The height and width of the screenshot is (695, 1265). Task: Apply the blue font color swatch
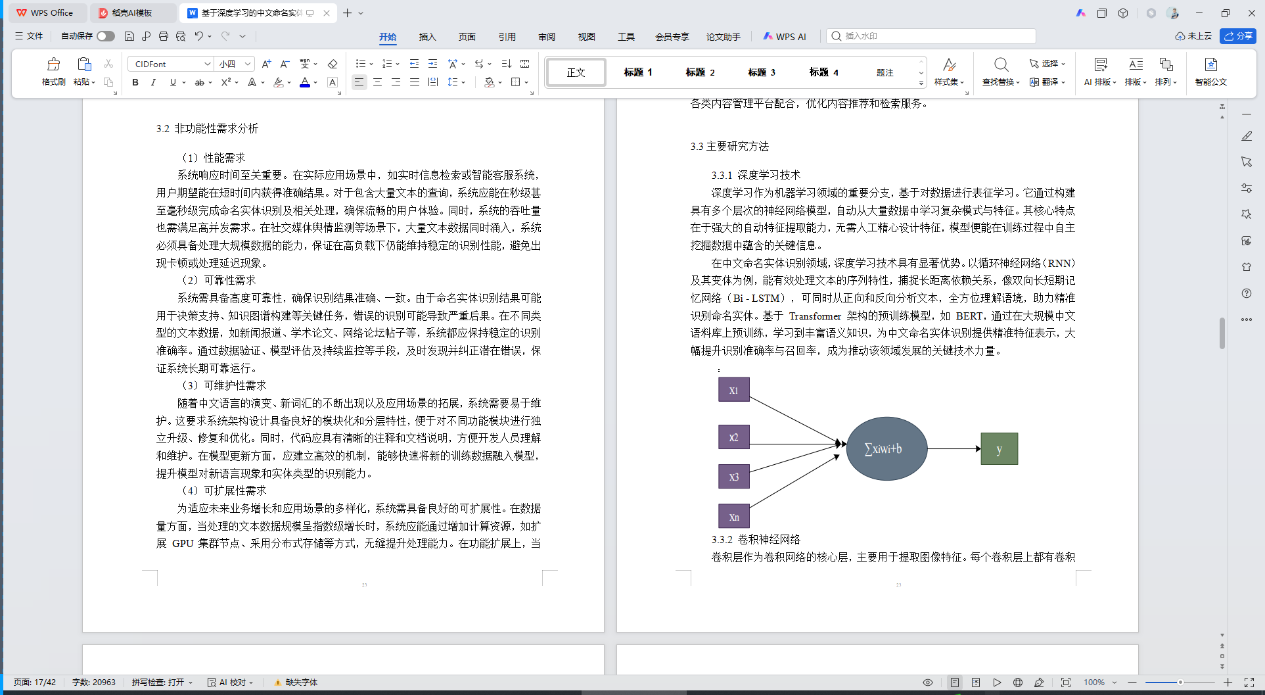305,82
